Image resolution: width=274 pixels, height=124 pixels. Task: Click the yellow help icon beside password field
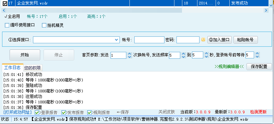203,40
